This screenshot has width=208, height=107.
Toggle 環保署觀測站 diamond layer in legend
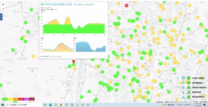(x=189, y=83)
